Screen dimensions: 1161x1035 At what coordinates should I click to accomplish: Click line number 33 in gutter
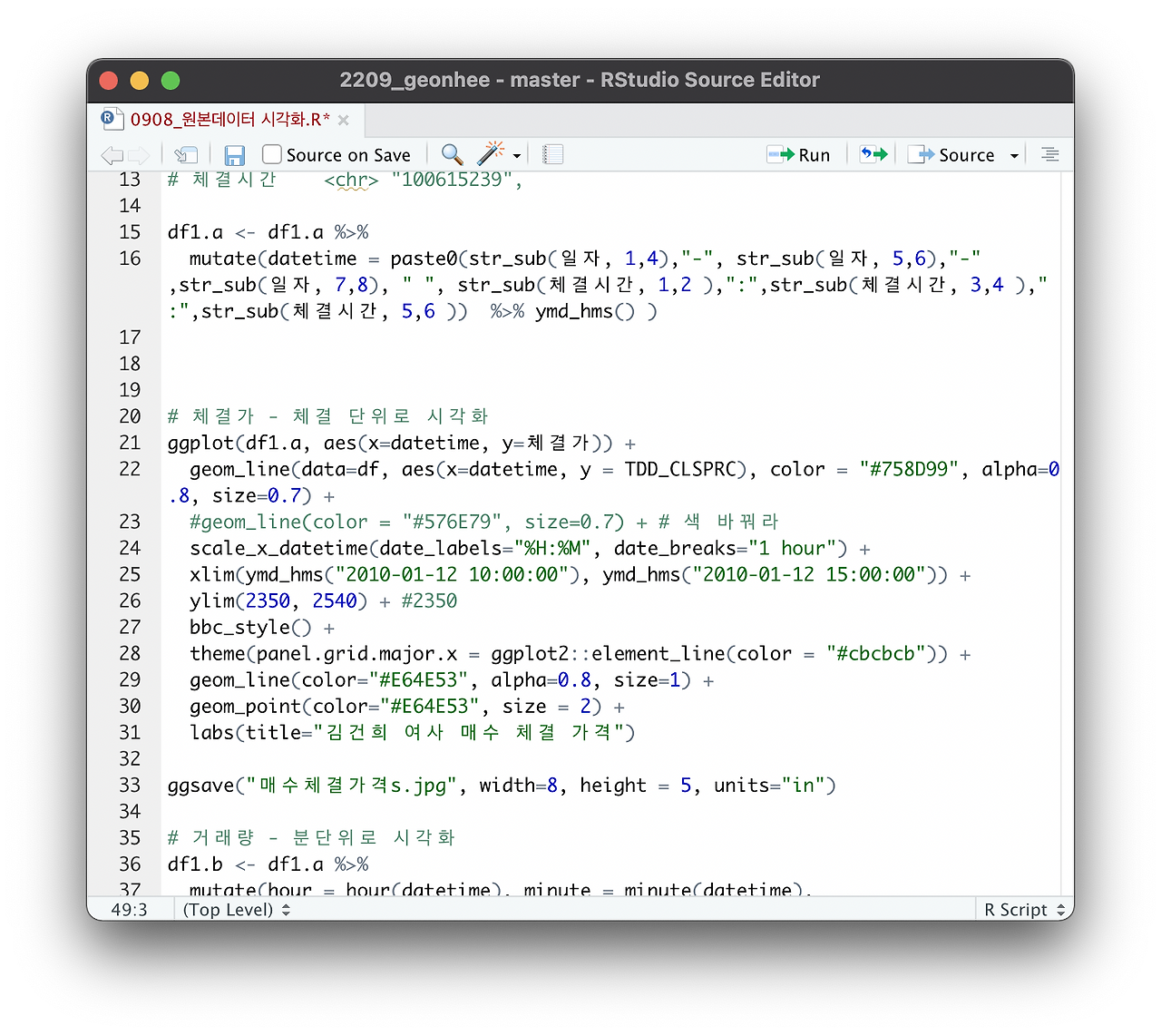tap(130, 785)
